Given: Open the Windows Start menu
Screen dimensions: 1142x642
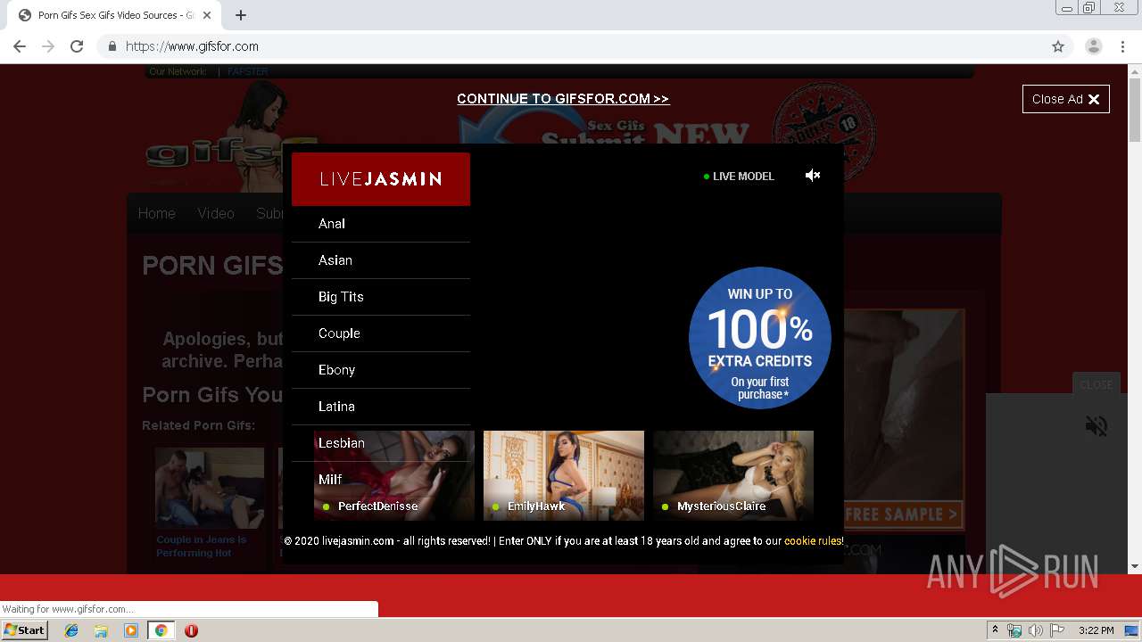Looking at the screenshot, I should click(25, 630).
